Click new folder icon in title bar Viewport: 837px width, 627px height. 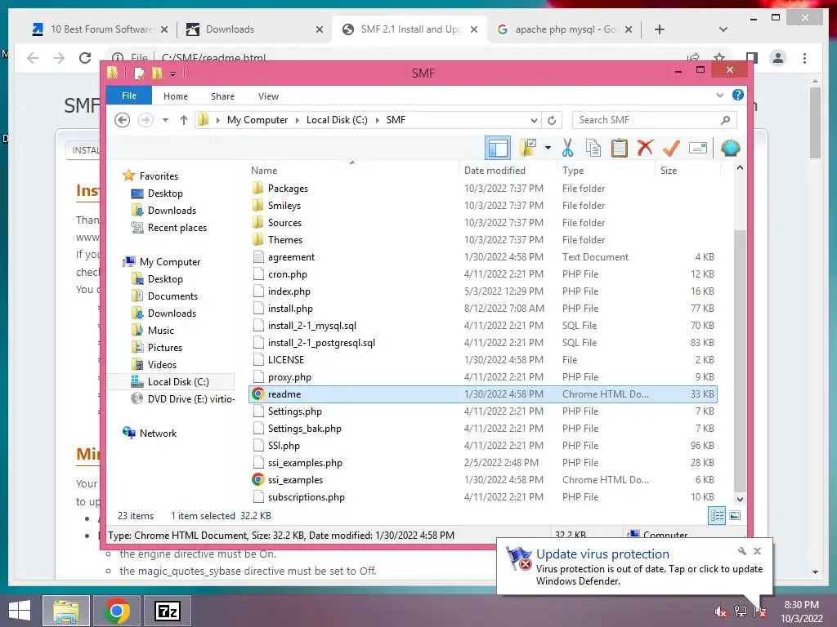pos(157,73)
